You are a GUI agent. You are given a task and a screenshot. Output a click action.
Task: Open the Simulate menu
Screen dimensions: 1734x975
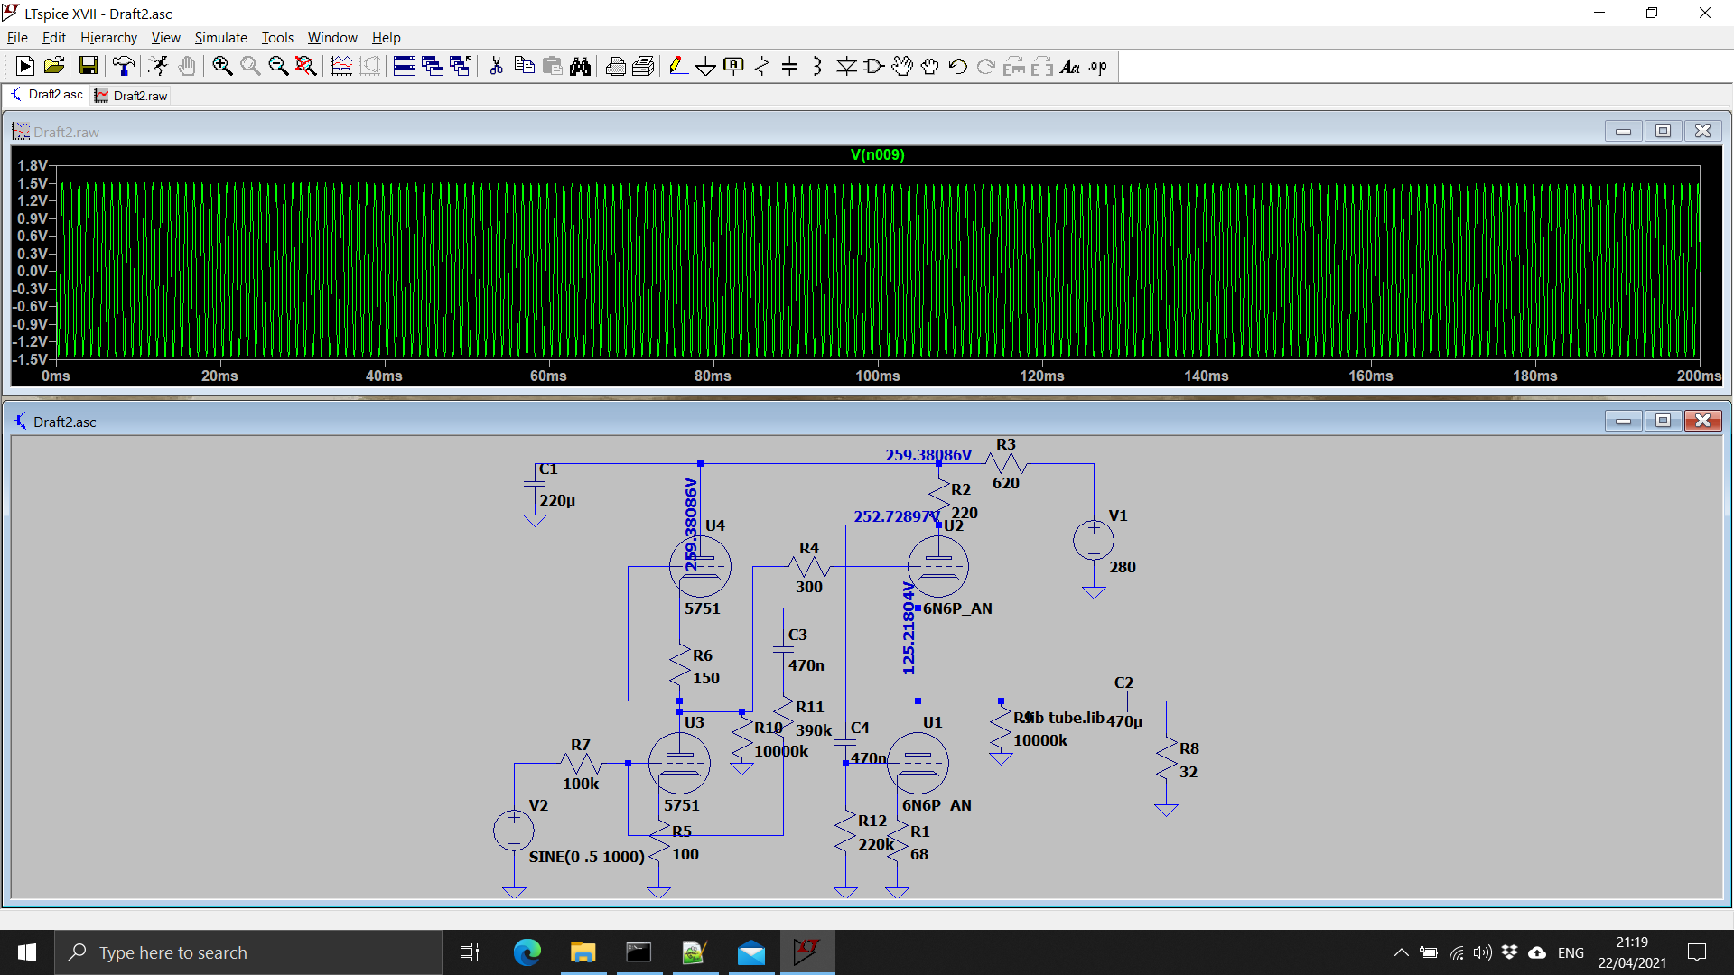[x=220, y=37]
